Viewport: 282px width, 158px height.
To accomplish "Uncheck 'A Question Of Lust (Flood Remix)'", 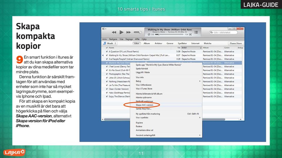I will point(107,52).
